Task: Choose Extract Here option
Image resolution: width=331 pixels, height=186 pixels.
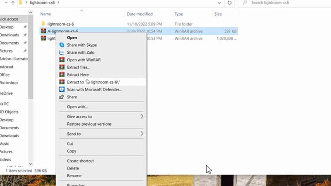Action: click(x=78, y=75)
